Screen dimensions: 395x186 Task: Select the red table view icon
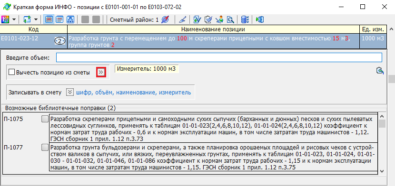click(x=49, y=19)
